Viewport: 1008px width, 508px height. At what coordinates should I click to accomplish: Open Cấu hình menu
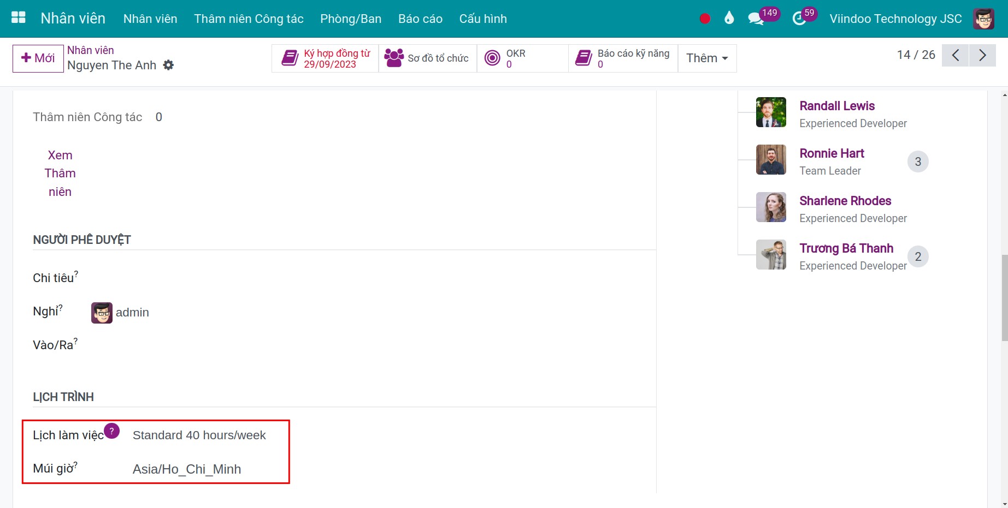[483, 19]
